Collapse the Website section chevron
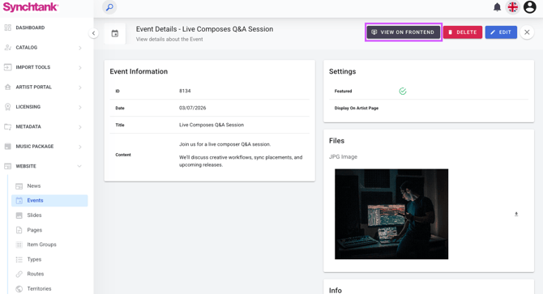This screenshot has width=543, height=294. pyautogui.click(x=79, y=166)
